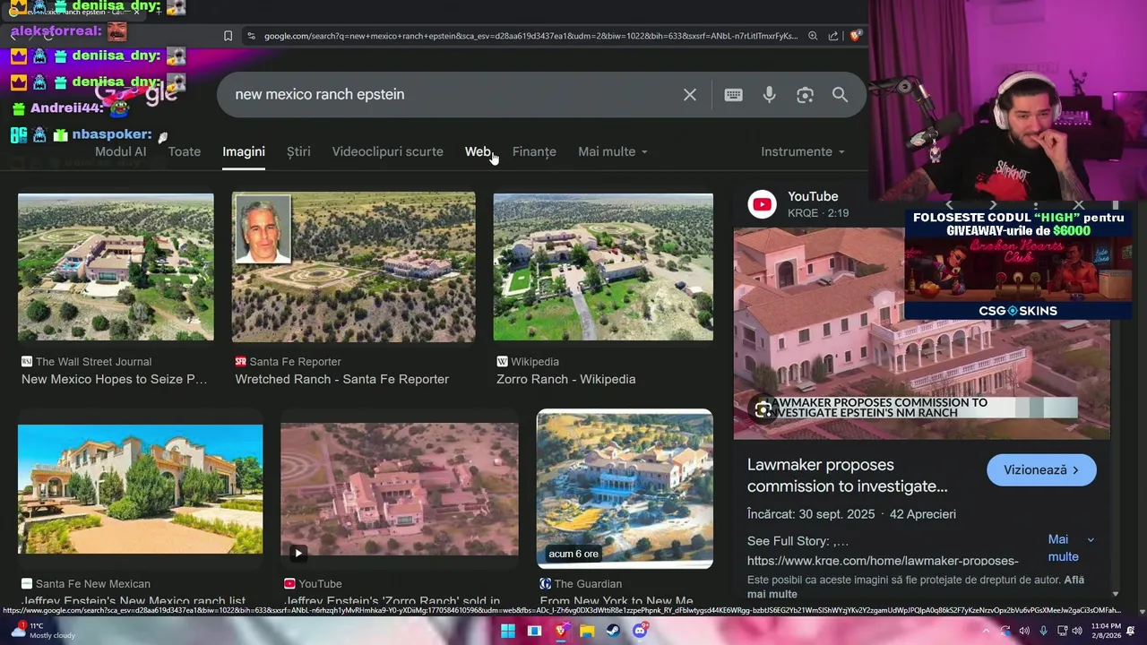The image size is (1147, 645).
Task: Open 'Wretched Ranch - Santa Fe Reporter' link
Action: (x=341, y=379)
